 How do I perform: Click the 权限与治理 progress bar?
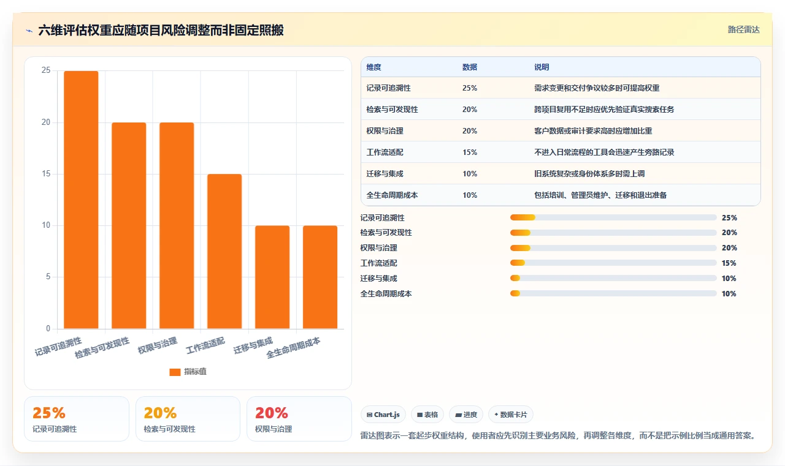pyautogui.click(x=613, y=248)
